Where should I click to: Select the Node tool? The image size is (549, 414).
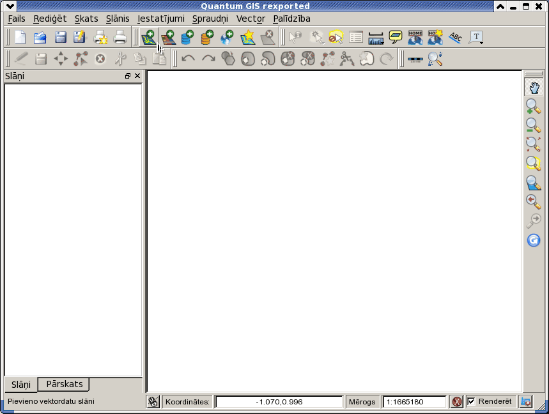pyautogui.click(x=81, y=58)
